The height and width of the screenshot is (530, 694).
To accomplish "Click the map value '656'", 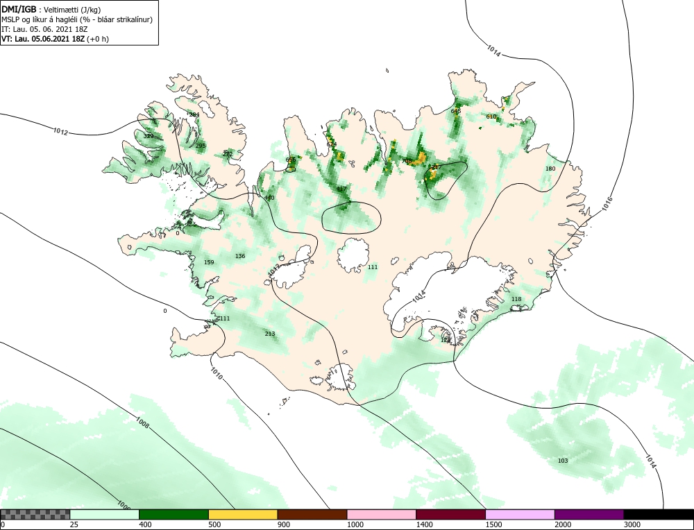I will (x=290, y=160).
